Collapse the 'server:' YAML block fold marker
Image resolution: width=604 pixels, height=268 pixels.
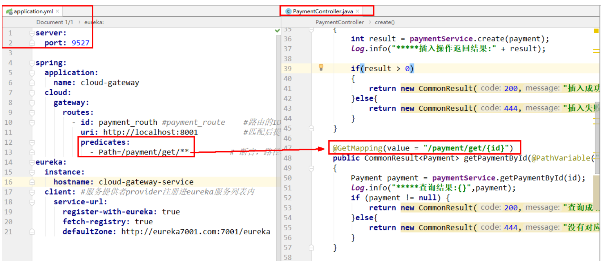tap(32, 33)
